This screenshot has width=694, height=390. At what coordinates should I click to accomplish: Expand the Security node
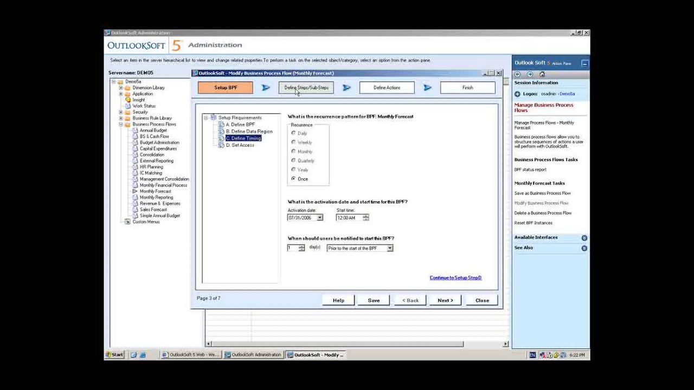click(x=121, y=112)
